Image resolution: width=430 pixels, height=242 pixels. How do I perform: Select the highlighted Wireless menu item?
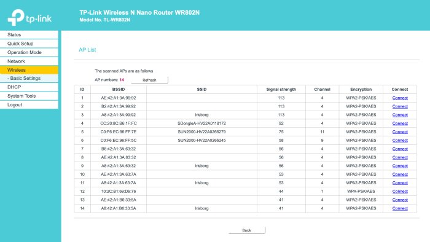click(x=29, y=70)
